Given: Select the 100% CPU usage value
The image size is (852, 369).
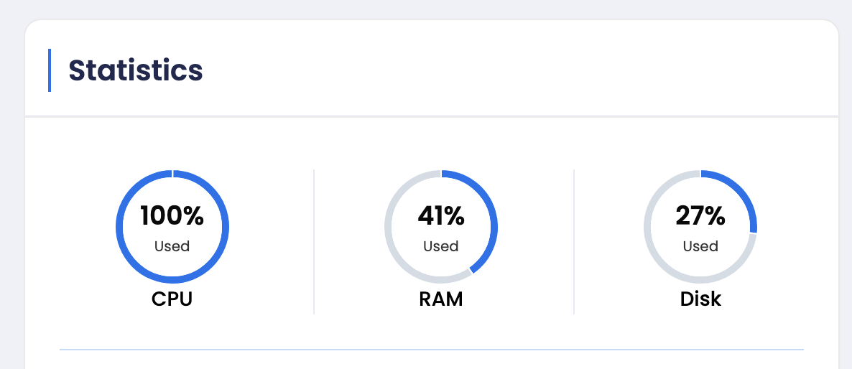Looking at the screenshot, I should 172,215.
